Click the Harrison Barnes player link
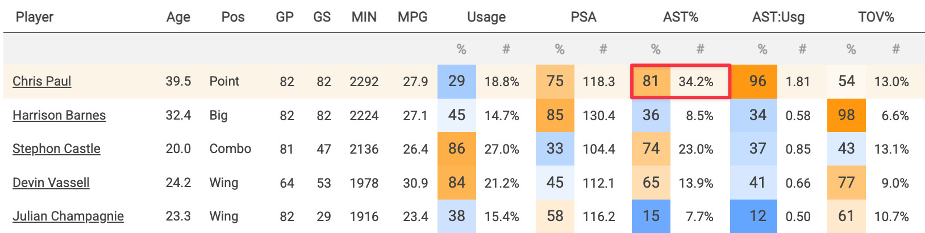The image size is (925, 233). click(x=59, y=115)
